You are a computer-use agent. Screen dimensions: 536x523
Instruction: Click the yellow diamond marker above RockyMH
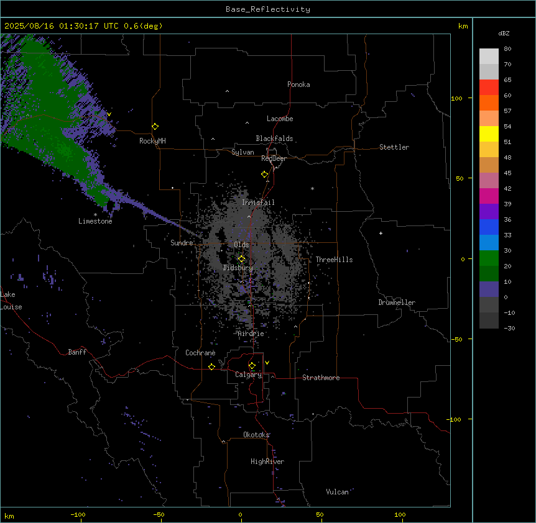point(155,127)
